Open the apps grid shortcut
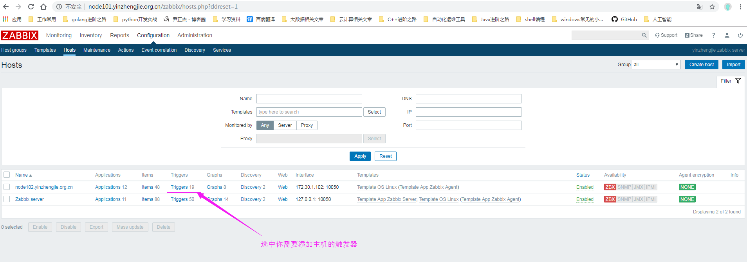 click(x=5, y=19)
